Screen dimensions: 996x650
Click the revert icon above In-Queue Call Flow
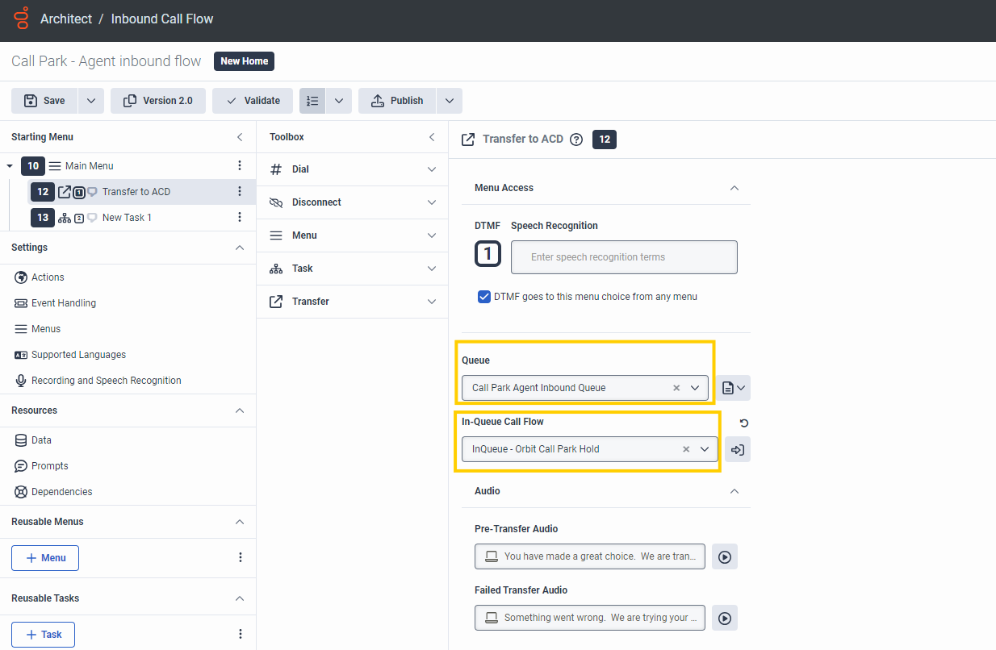pyautogui.click(x=743, y=423)
